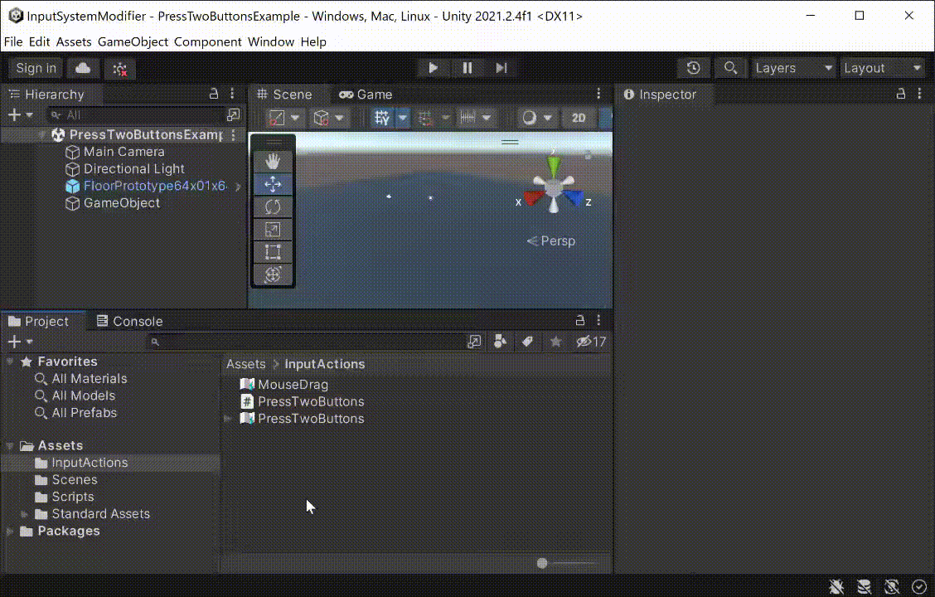Select the Rotate tool

pyautogui.click(x=273, y=207)
